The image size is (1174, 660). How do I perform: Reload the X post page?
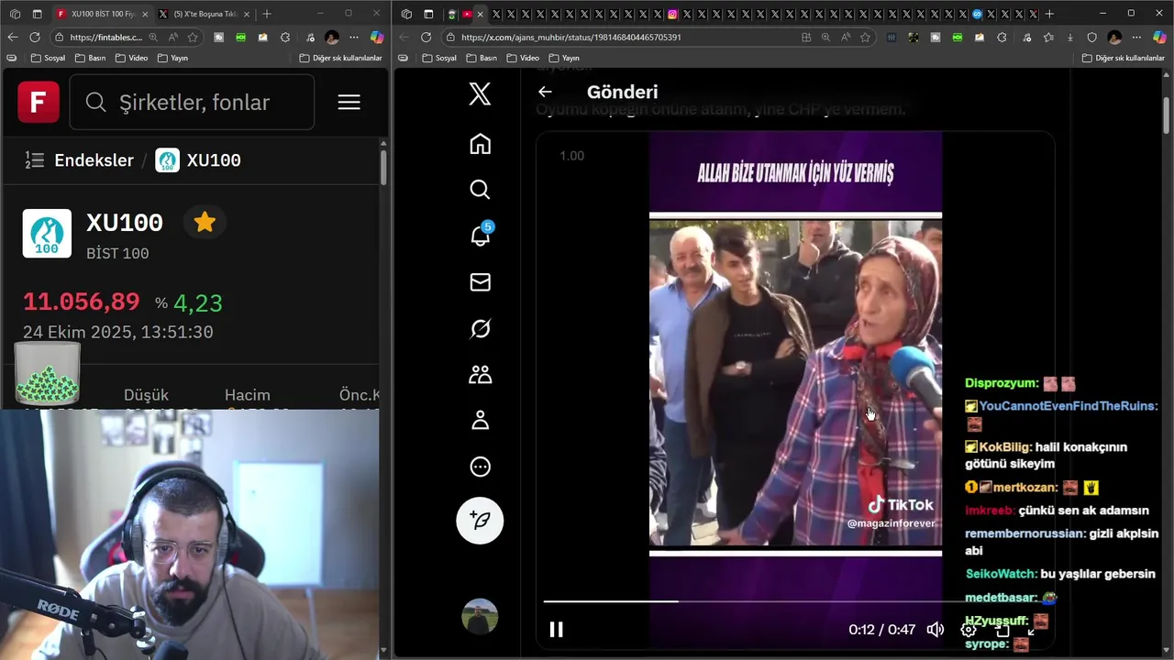coord(426,37)
